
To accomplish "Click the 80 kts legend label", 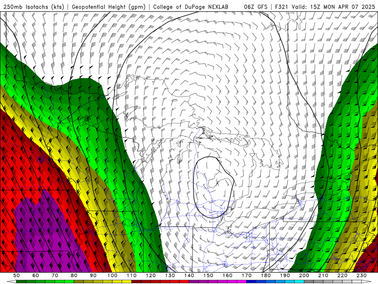I will coord(74,275).
